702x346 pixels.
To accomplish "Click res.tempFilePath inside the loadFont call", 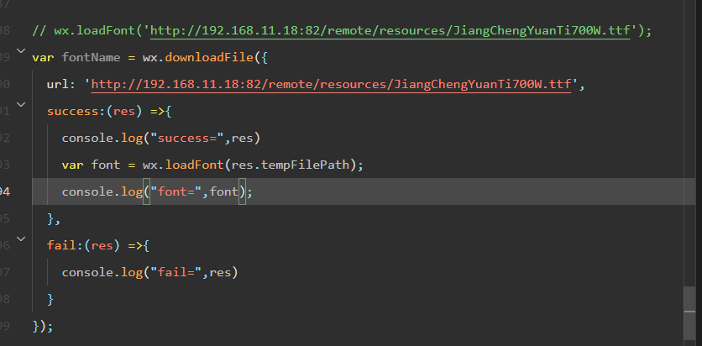I will [293, 165].
